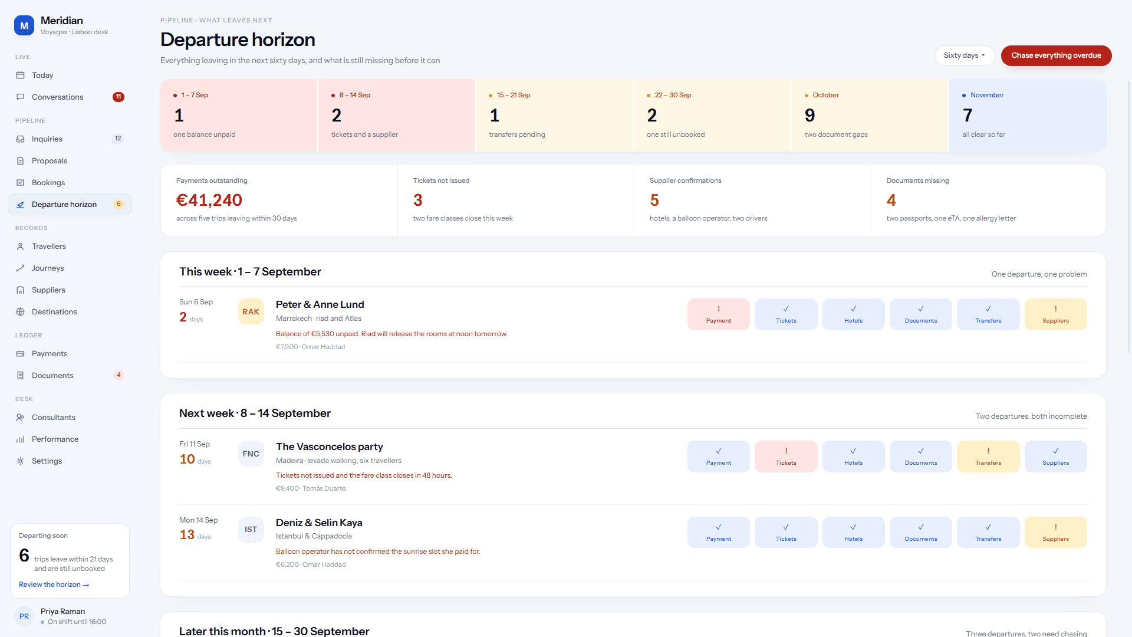Select the October horizon card

point(870,116)
